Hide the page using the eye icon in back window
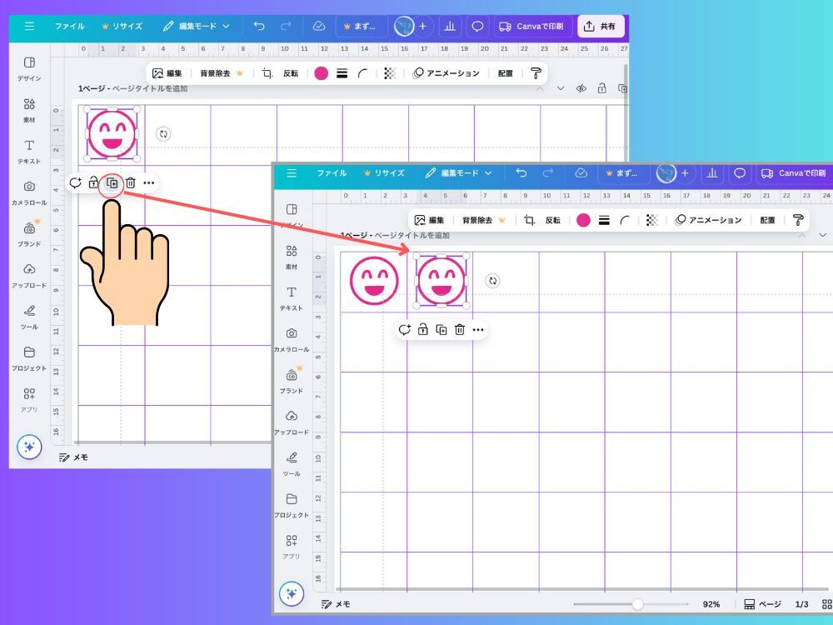833x625 pixels. coord(581,88)
